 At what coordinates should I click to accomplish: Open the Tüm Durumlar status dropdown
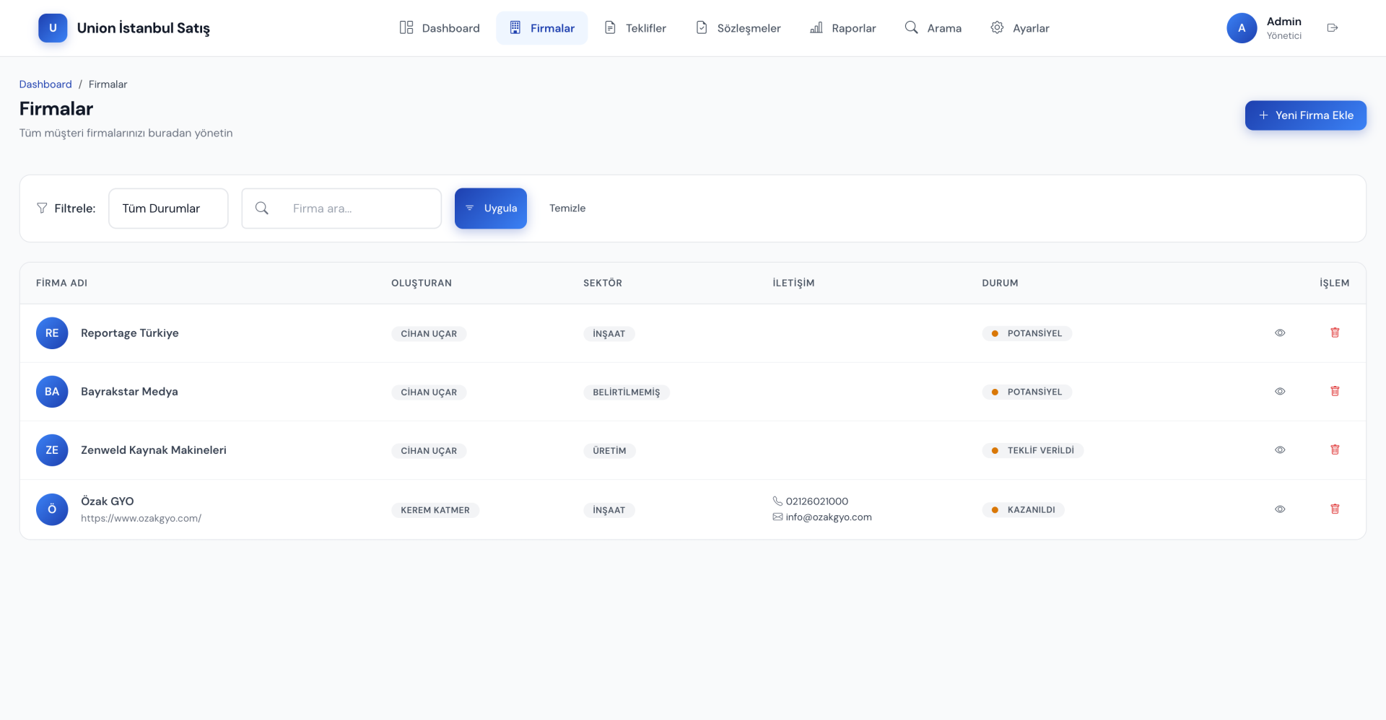click(x=168, y=208)
